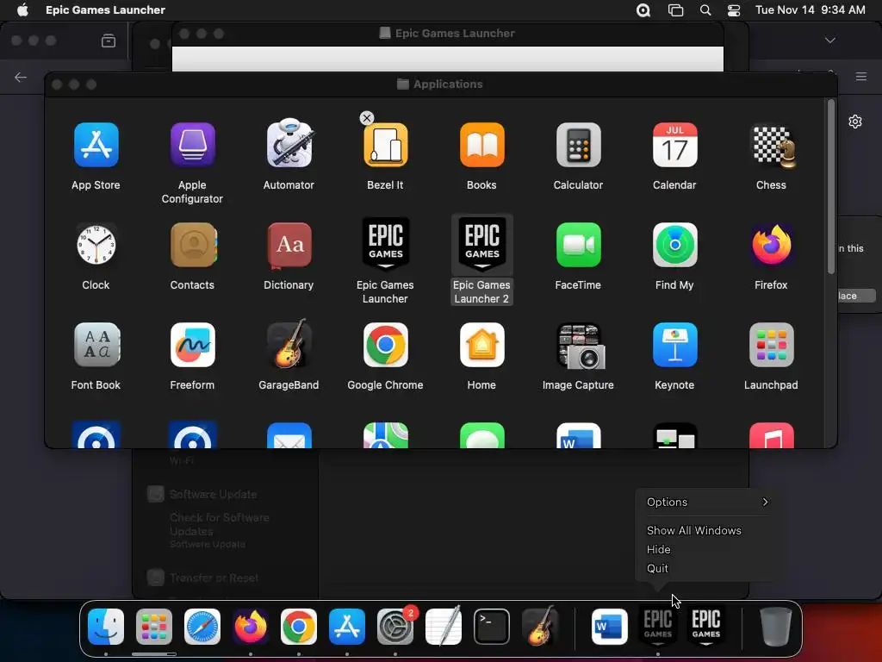Expand the Options submenu in dock menu
This screenshot has height=662, width=882.
707,503
